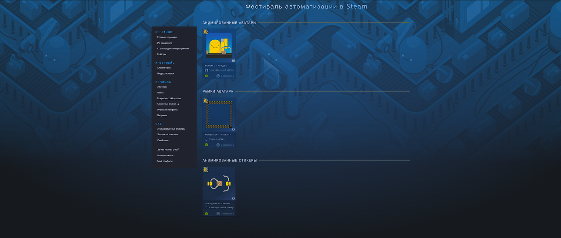
Task: Click the Анимированные стикеры section heading
Action: point(230,161)
